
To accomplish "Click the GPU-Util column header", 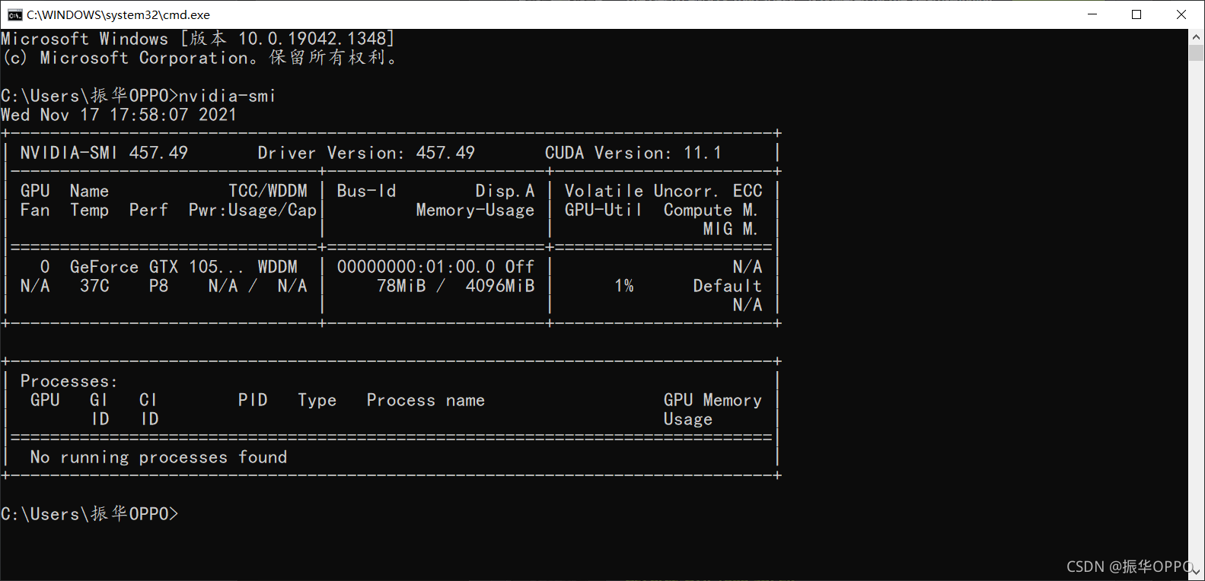I will tap(603, 210).
